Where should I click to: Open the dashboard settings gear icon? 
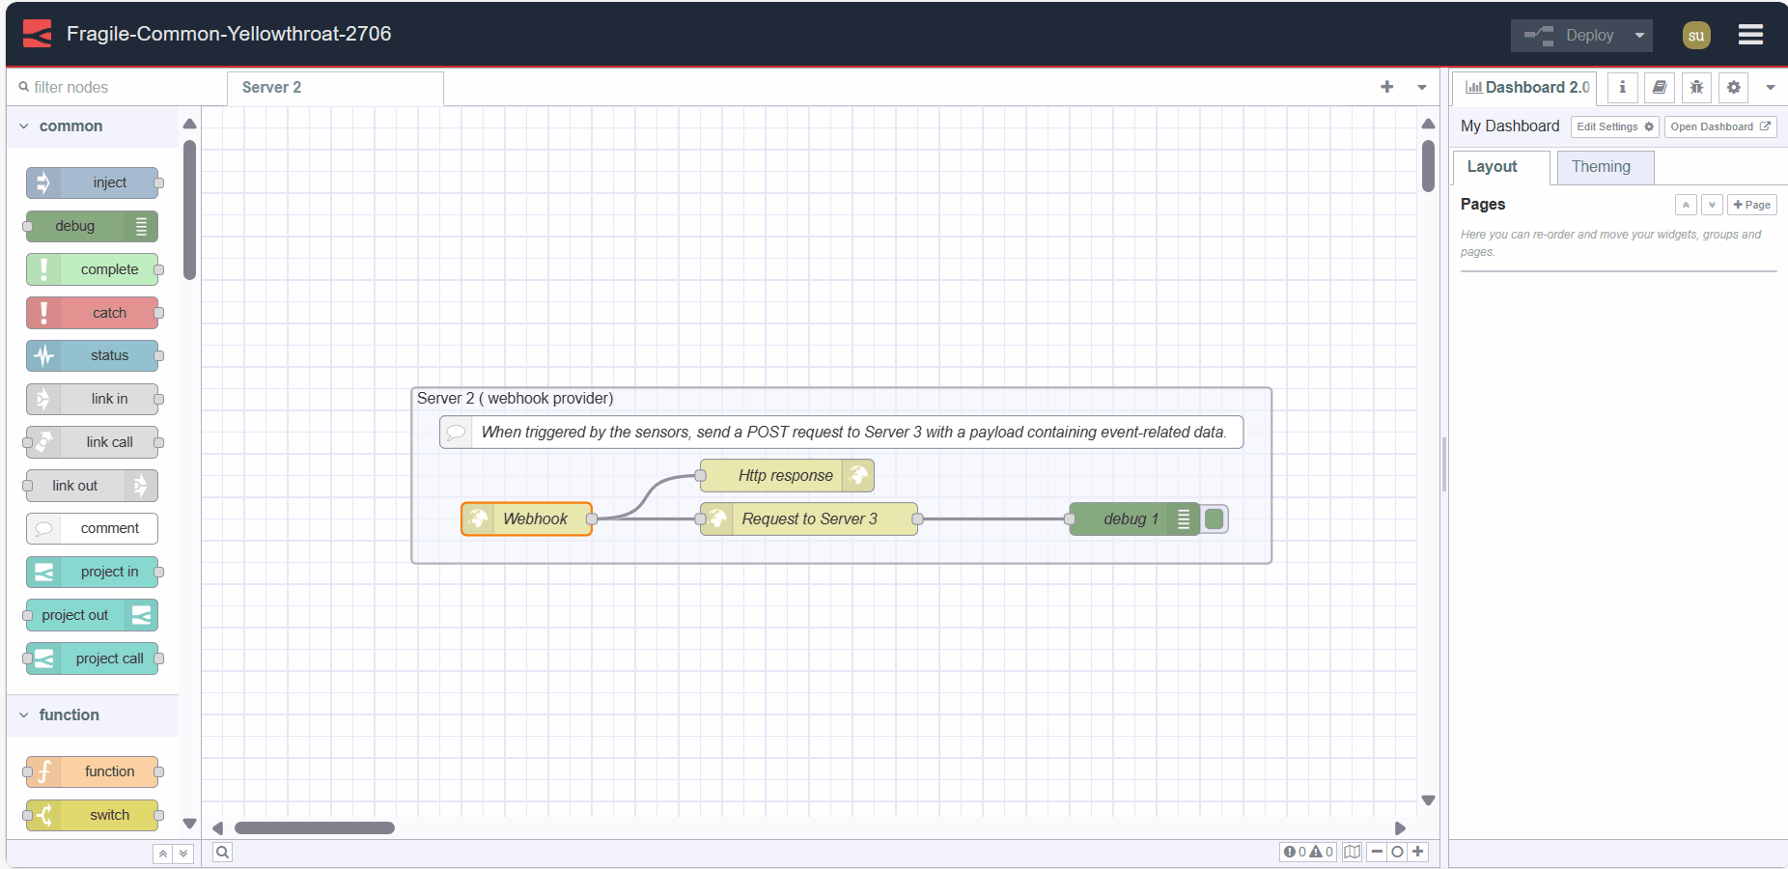[1733, 88]
